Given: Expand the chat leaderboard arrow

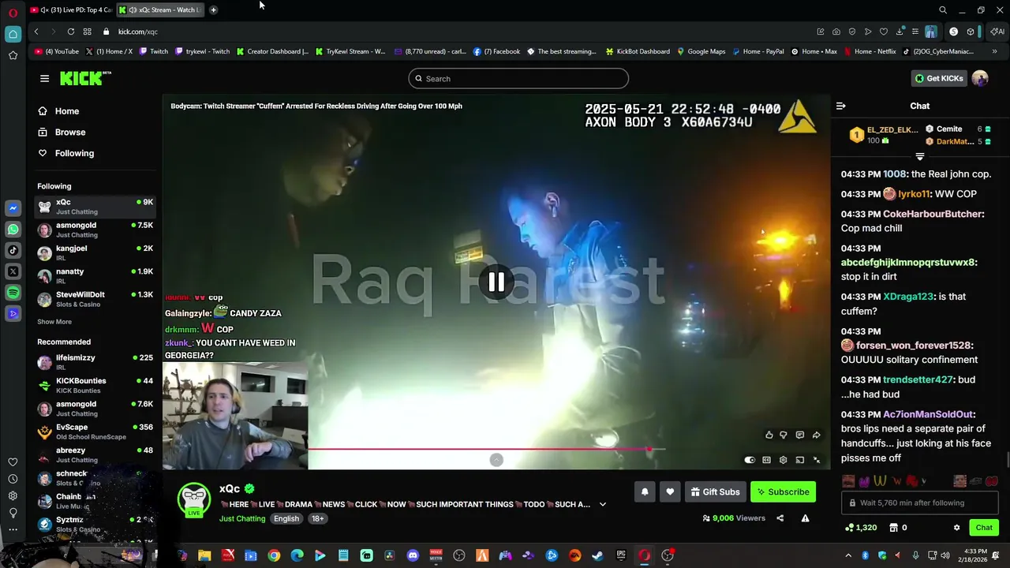Looking at the screenshot, I should [x=920, y=156].
